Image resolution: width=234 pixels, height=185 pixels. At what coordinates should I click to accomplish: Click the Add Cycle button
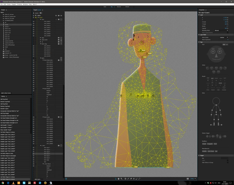38,179
